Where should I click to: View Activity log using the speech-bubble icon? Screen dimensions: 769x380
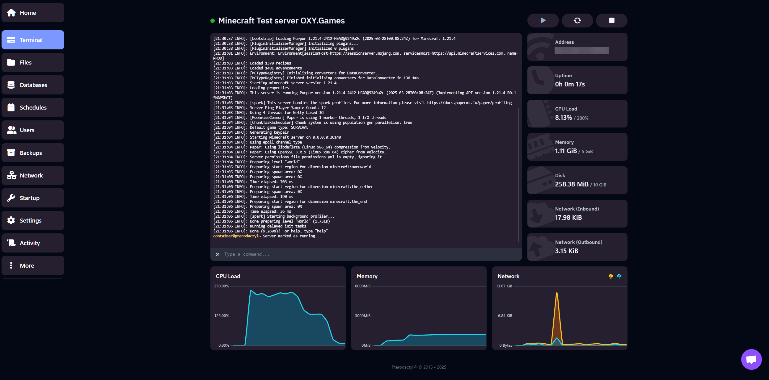11,243
